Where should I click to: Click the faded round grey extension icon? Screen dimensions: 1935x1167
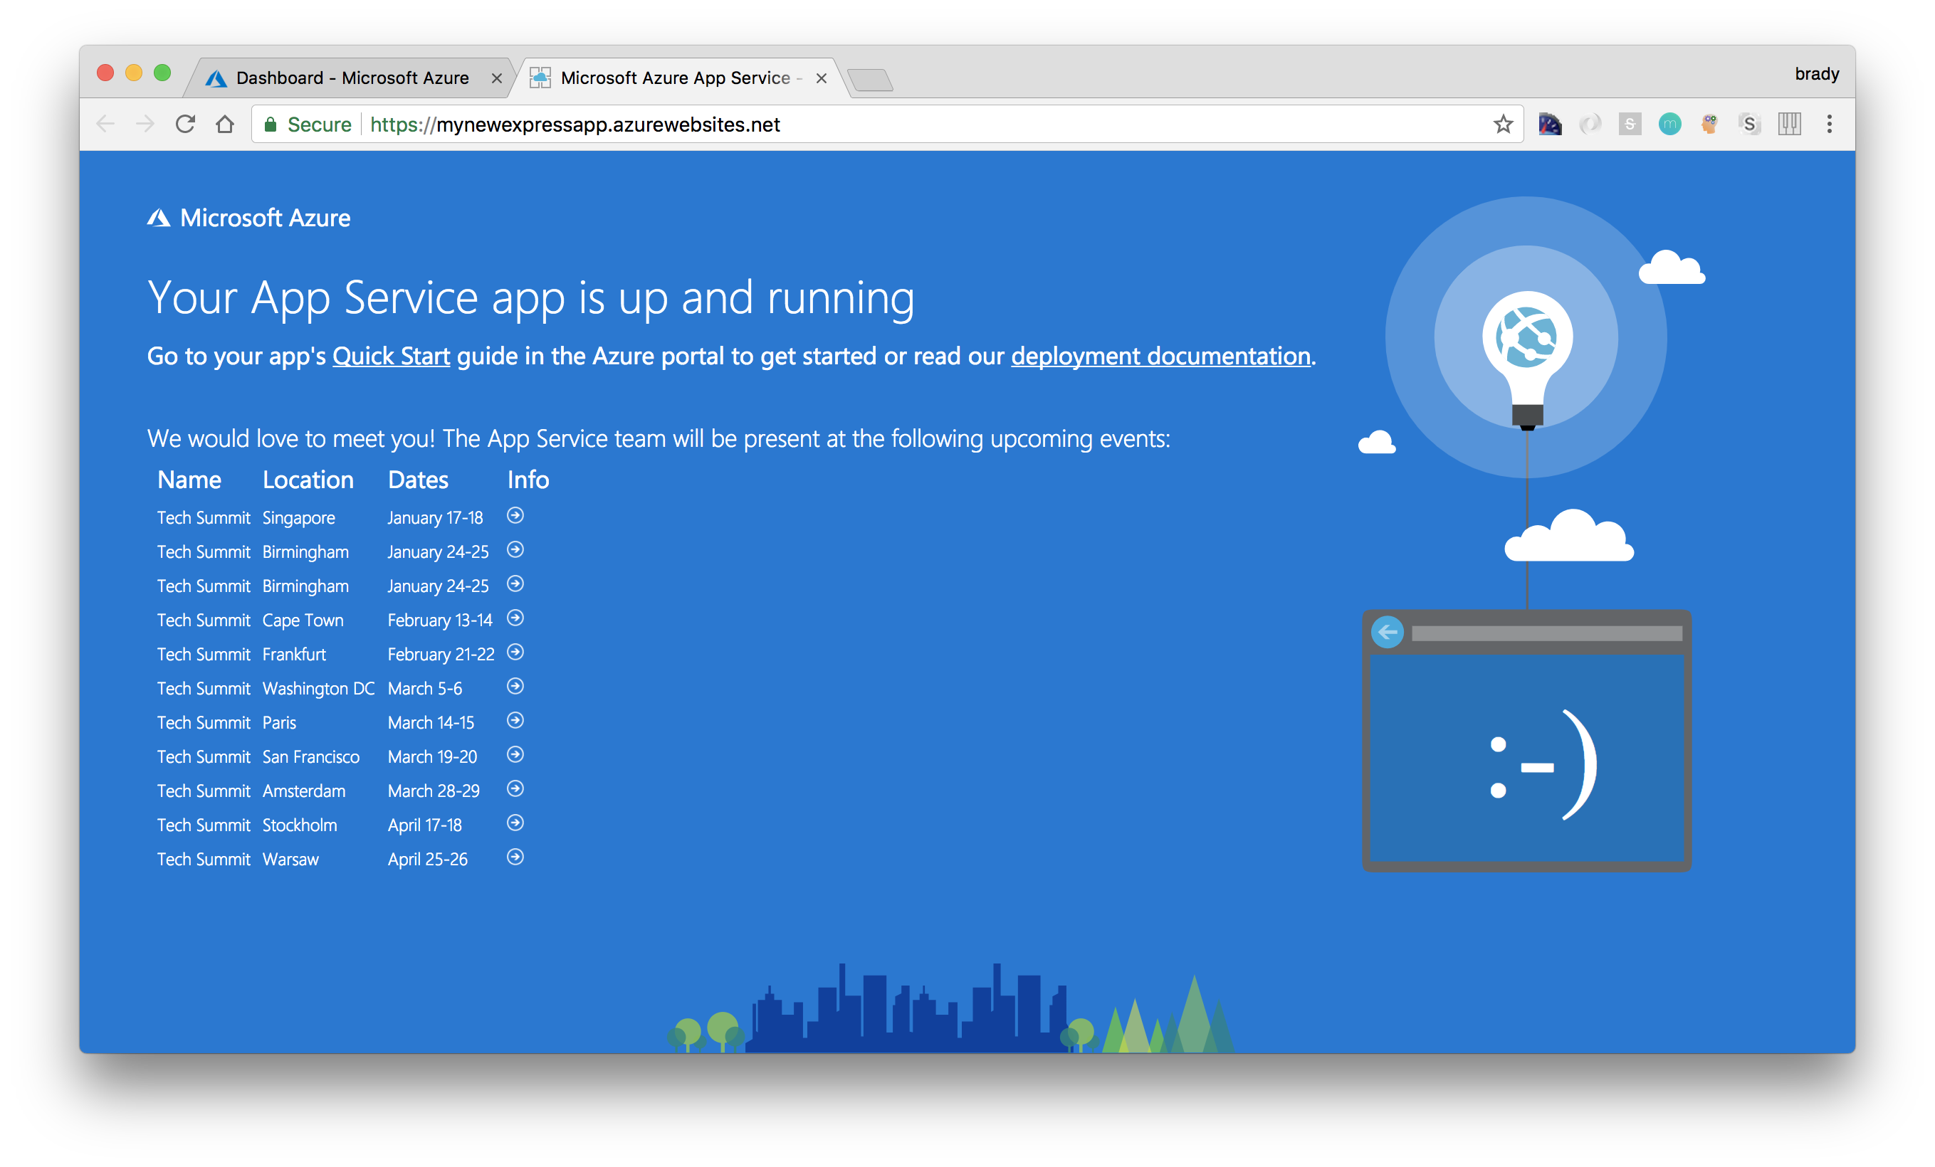1590,124
